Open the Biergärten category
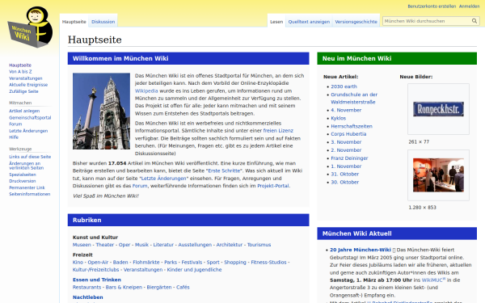The image size is (485, 303). (x=159, y=287)
